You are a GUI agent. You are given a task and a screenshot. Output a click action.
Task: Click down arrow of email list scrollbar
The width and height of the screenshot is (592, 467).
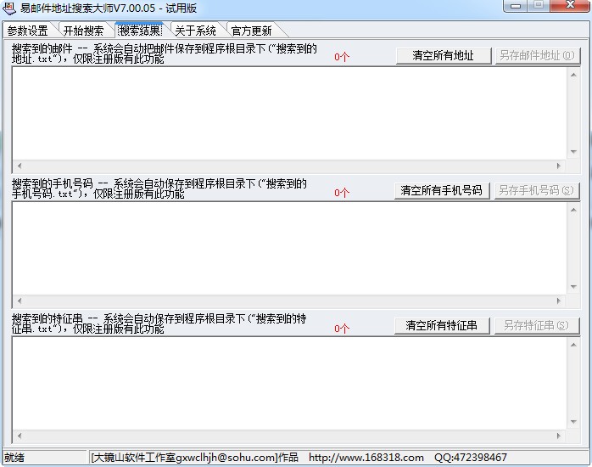coord(573,152)
